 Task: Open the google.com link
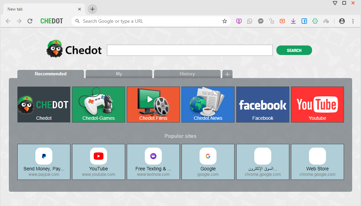pos(208,174)
